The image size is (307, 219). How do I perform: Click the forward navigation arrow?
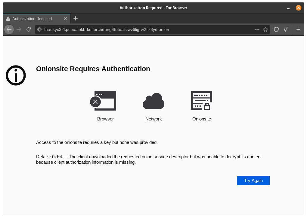point(19,29)
